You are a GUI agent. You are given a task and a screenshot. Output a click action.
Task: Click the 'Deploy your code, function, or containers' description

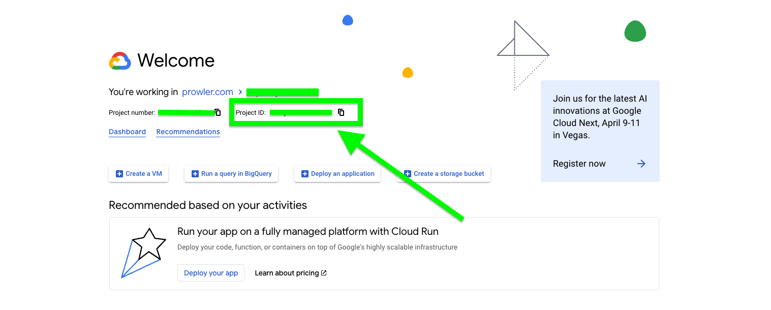[317, 247]
